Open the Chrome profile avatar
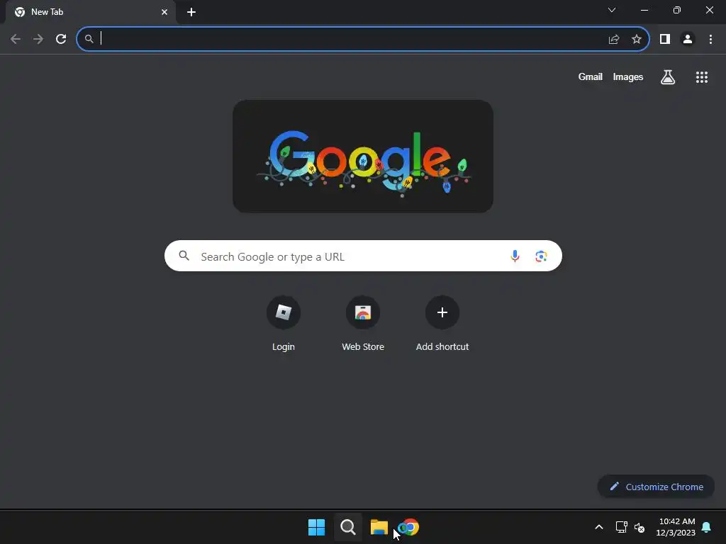Screen dimensions: 726x544 click(x=688, y=40)
